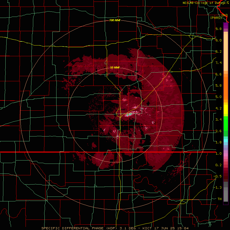This screenshot has height=230, width=230.
Task: Select the 0.2 scale number
Action: (218, 165)
